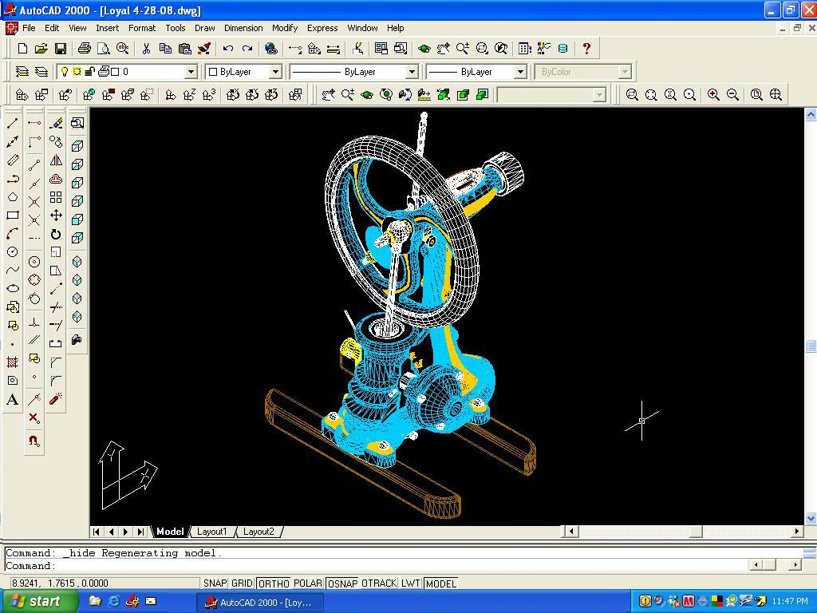Screen dimensions: 817x613
Task: Toggle ORTHO mode in status bar
Action: tap(274, 583)
